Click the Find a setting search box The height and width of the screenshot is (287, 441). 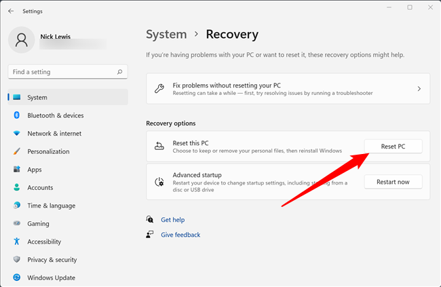click(x=61, y=72)
